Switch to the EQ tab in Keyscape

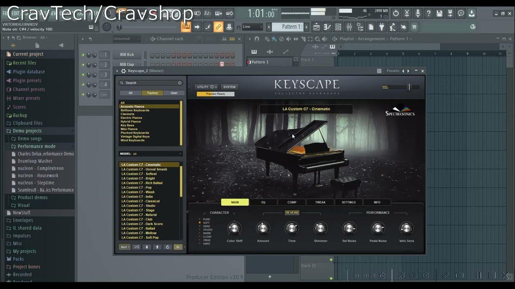(x=264, y=202)
